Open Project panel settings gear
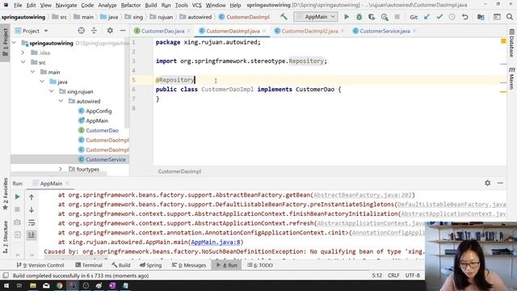517x291 pixels. tap(110, 31)
